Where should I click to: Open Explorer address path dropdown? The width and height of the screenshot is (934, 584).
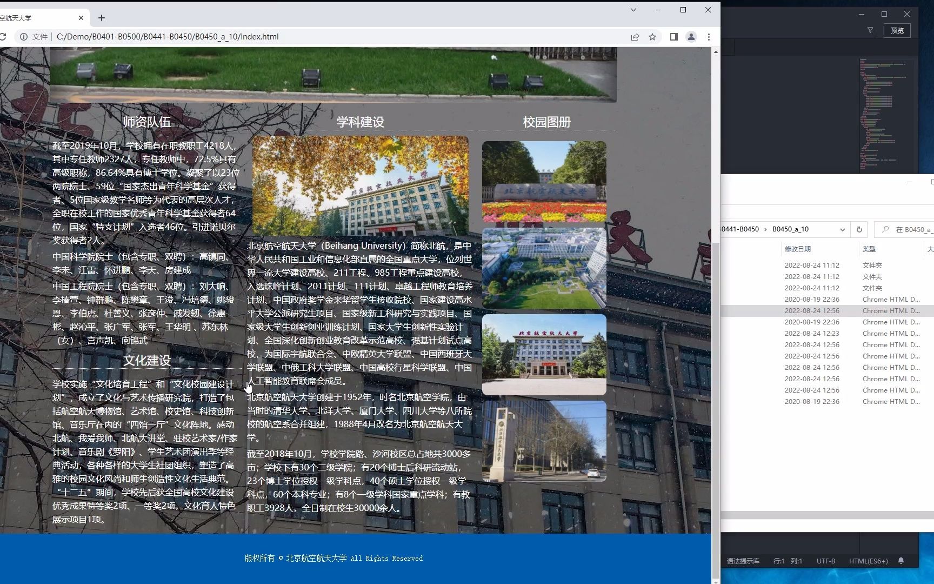pyautogui.click(x=842, y=229)
